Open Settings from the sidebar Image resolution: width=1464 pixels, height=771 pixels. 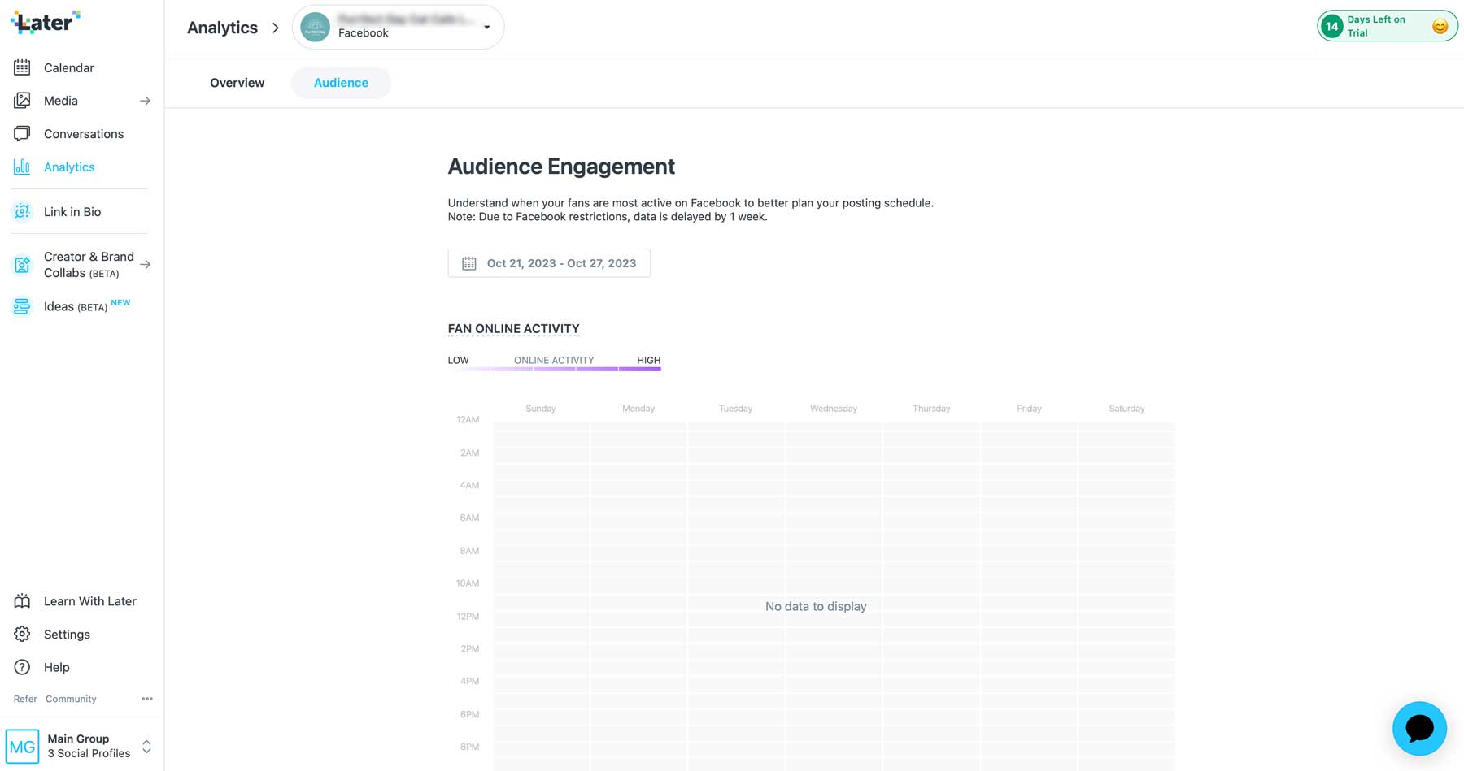[x=67, y=634]
